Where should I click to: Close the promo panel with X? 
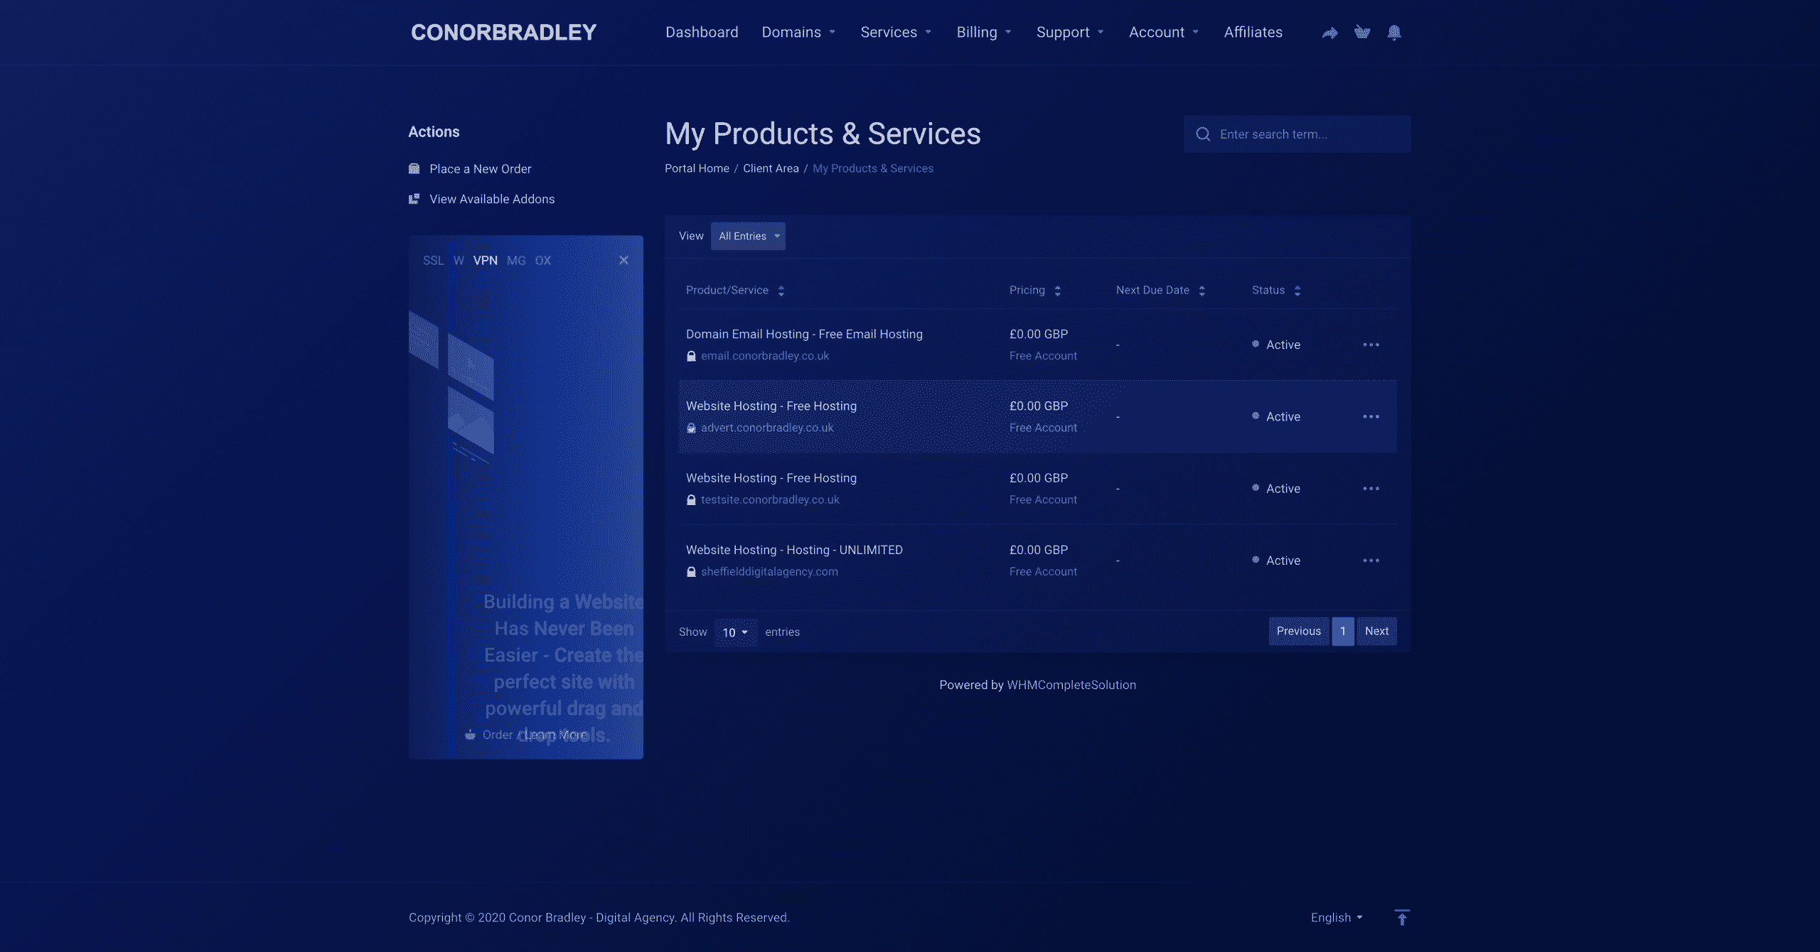(x=623, y=261)
